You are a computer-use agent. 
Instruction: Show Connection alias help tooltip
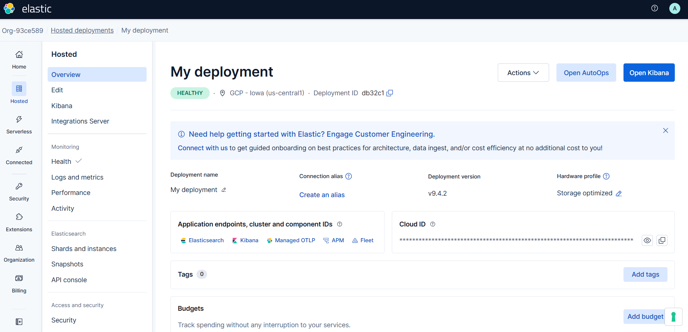(x=349, y=176)
